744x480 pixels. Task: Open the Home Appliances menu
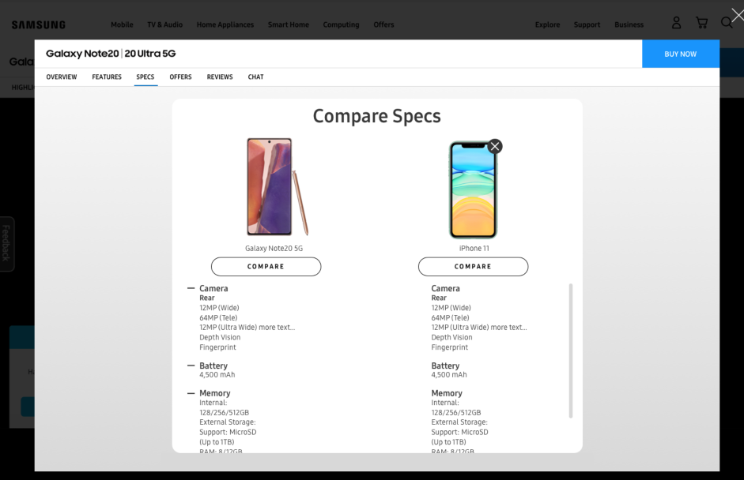(x=225, y=24)
